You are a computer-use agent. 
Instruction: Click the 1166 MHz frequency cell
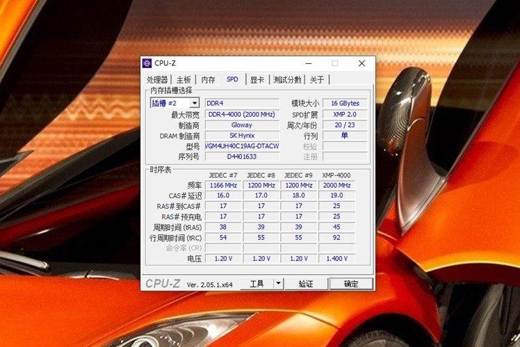pos(223,186)
